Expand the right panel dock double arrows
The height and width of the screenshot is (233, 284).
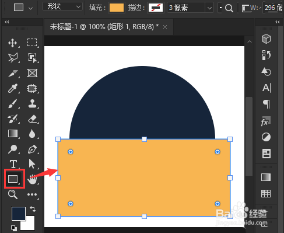pos(278,22)
